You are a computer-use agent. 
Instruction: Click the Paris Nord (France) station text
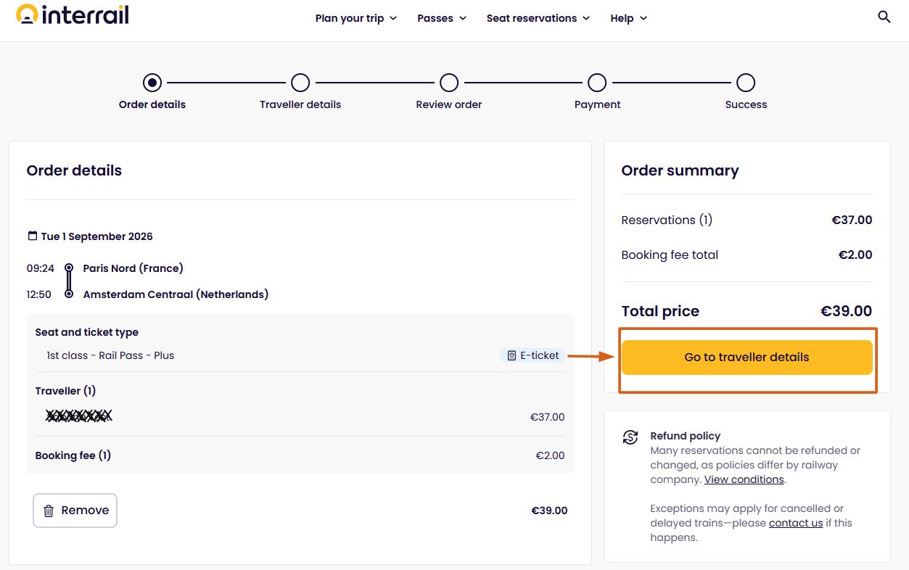point(133,268)
